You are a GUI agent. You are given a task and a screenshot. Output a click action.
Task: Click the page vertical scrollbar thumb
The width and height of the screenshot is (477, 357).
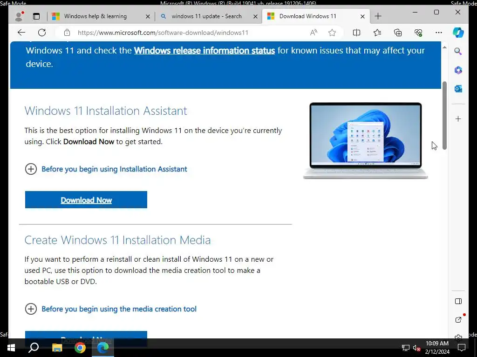coord(444,115)
